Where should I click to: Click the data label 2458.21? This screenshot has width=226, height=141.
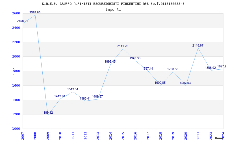pos(22,21)
